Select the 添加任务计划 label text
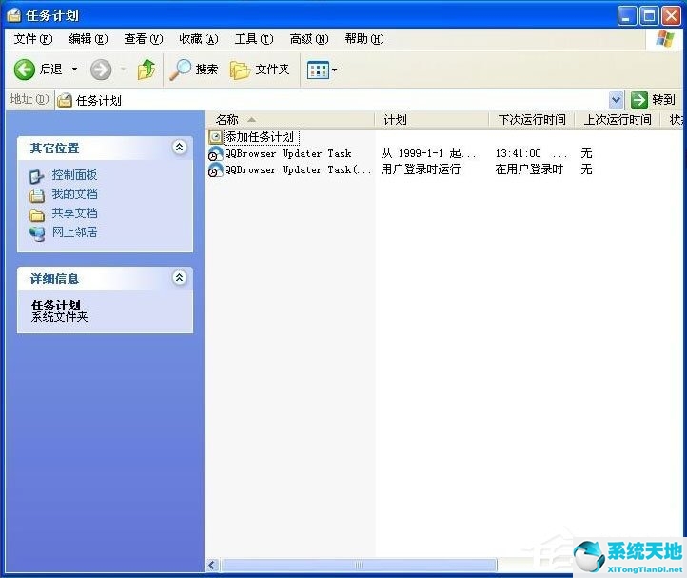This screenshot has height=578, width=687. point(261,137)
